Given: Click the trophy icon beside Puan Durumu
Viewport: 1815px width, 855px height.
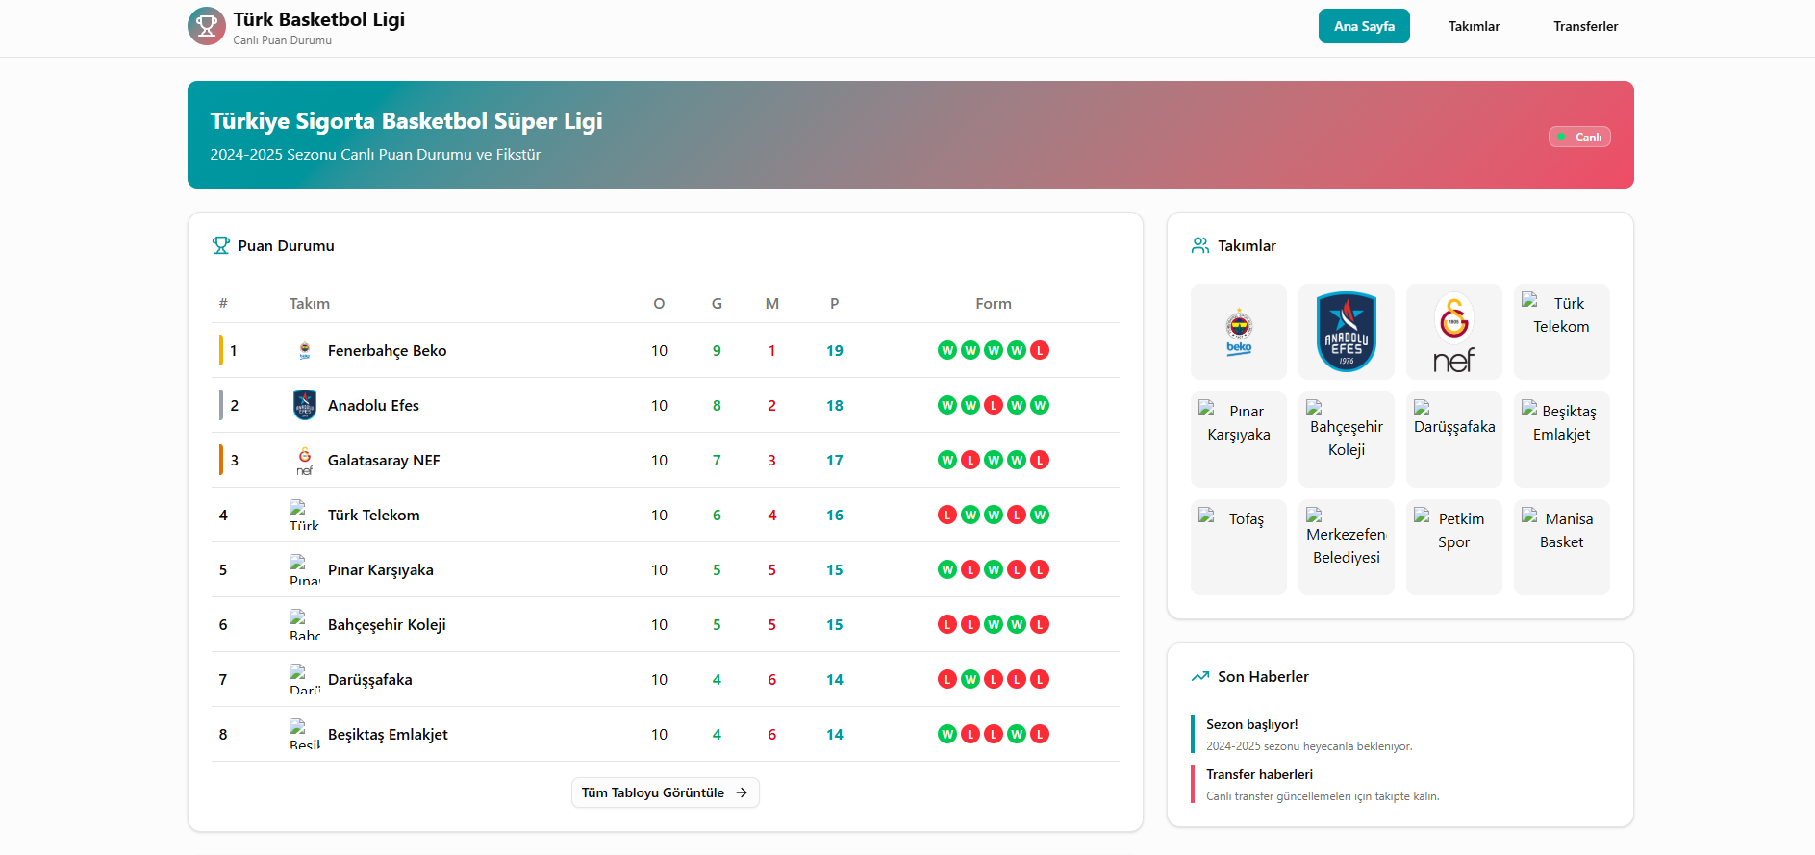Looking at the screenshot, I should (221, 245).
